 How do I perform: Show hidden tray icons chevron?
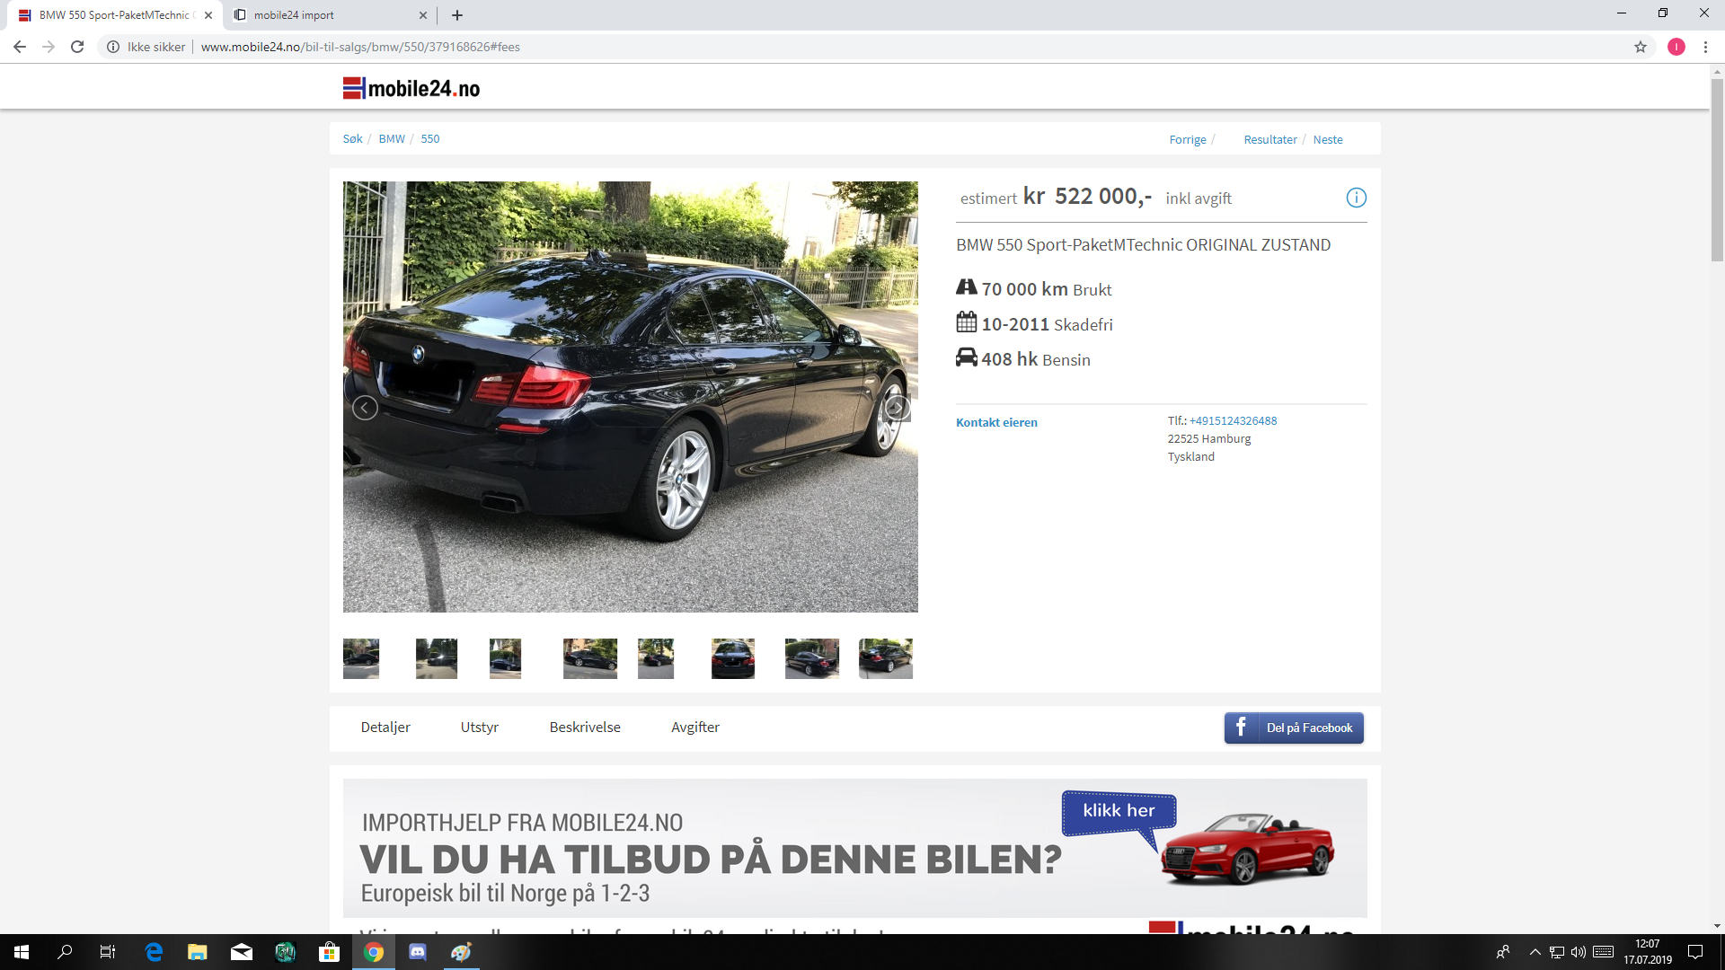coord(1535,952)
